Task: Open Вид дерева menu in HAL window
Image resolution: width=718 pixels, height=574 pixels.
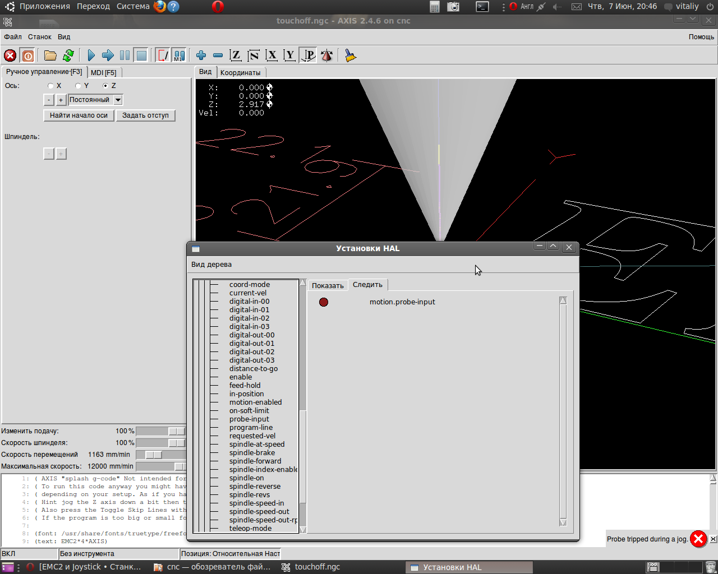Action: pos(211,265)
